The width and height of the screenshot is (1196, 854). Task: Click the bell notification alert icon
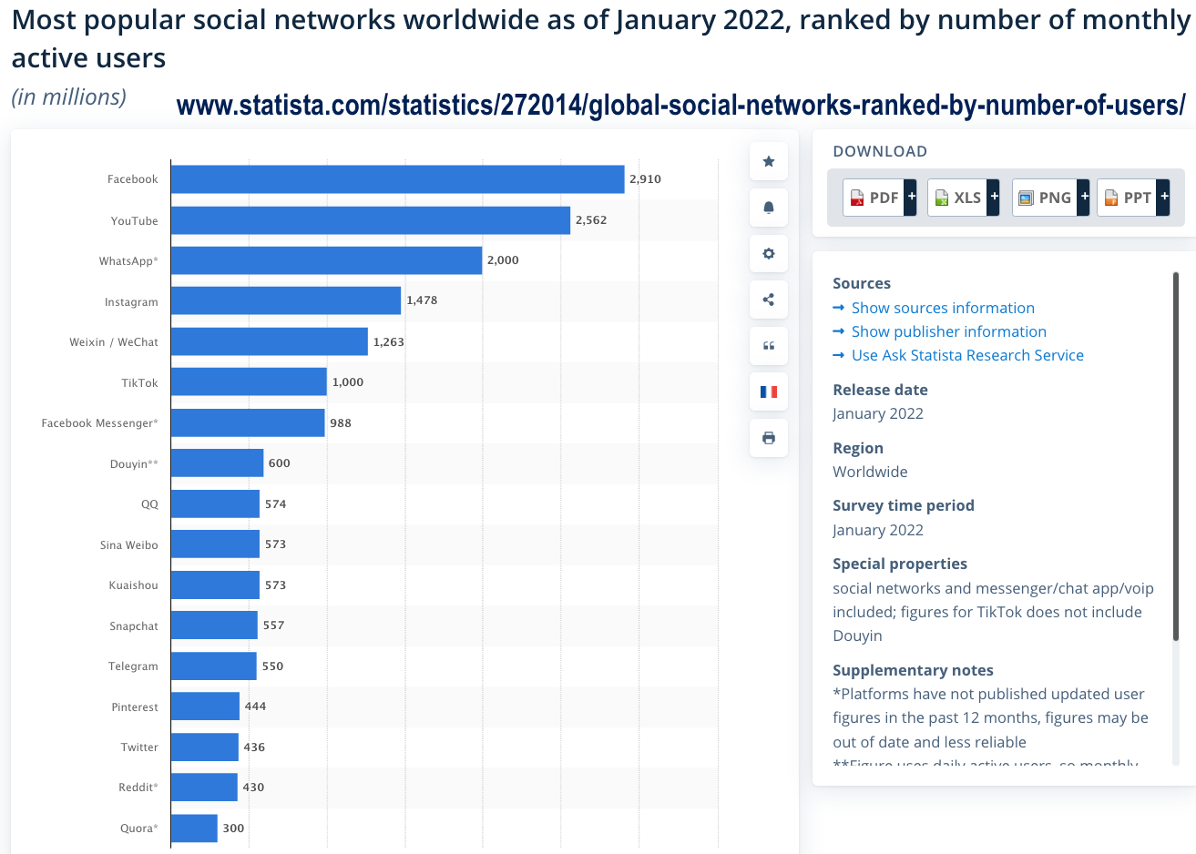769,208
